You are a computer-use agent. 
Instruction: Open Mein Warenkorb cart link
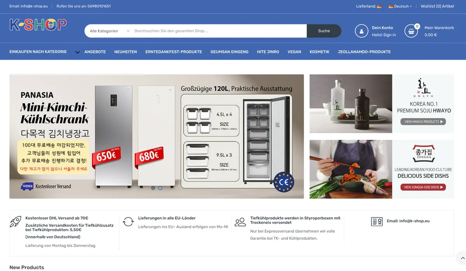(x=439, y=28)
